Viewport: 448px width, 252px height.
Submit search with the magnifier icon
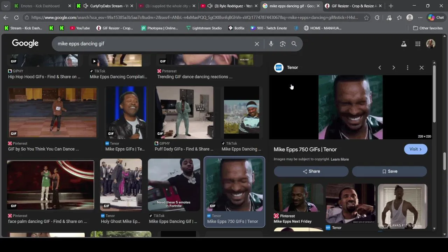[x=294, y=44]
